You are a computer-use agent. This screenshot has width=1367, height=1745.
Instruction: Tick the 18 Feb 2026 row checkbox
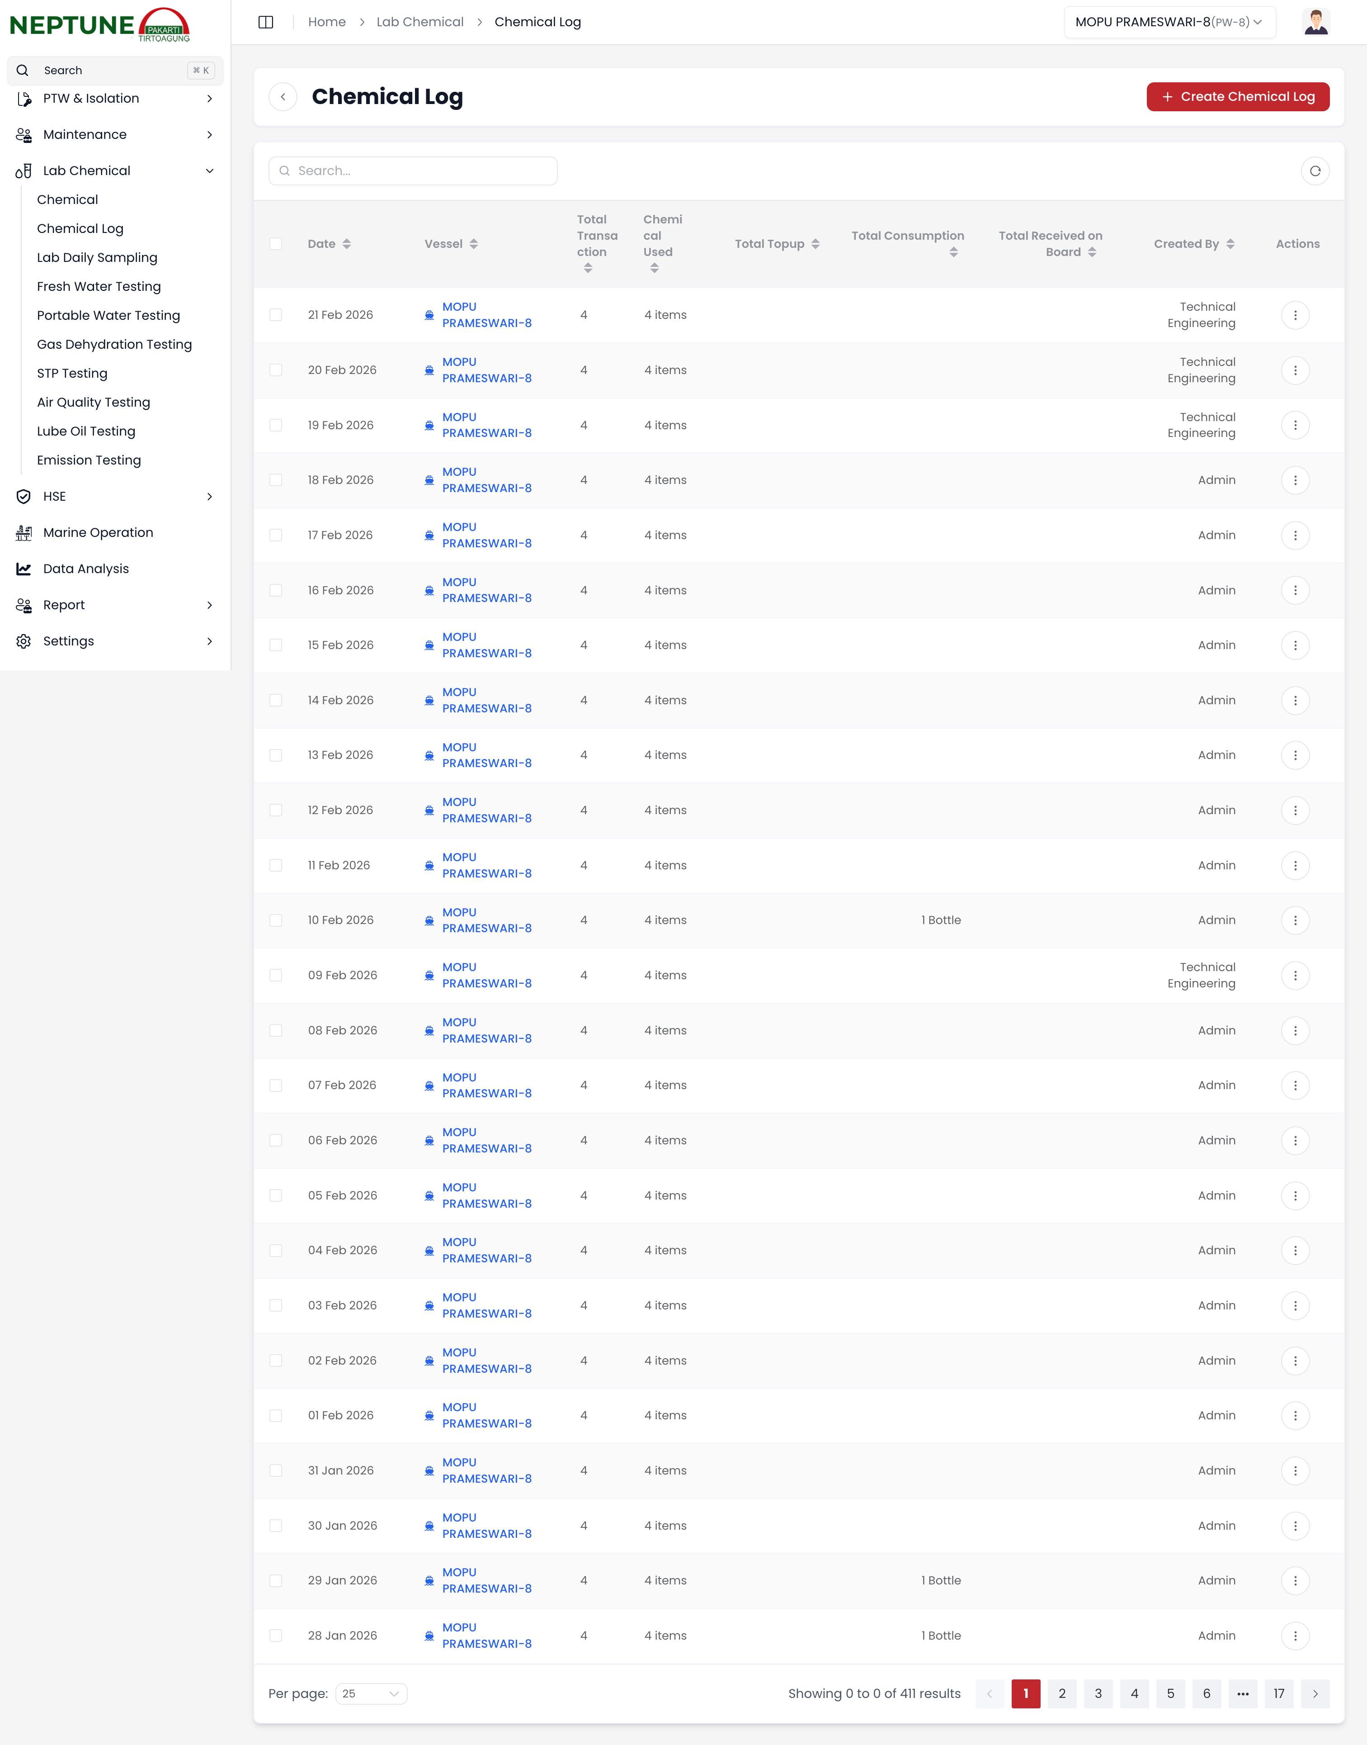pyautogui.click(x=276, y=480)
